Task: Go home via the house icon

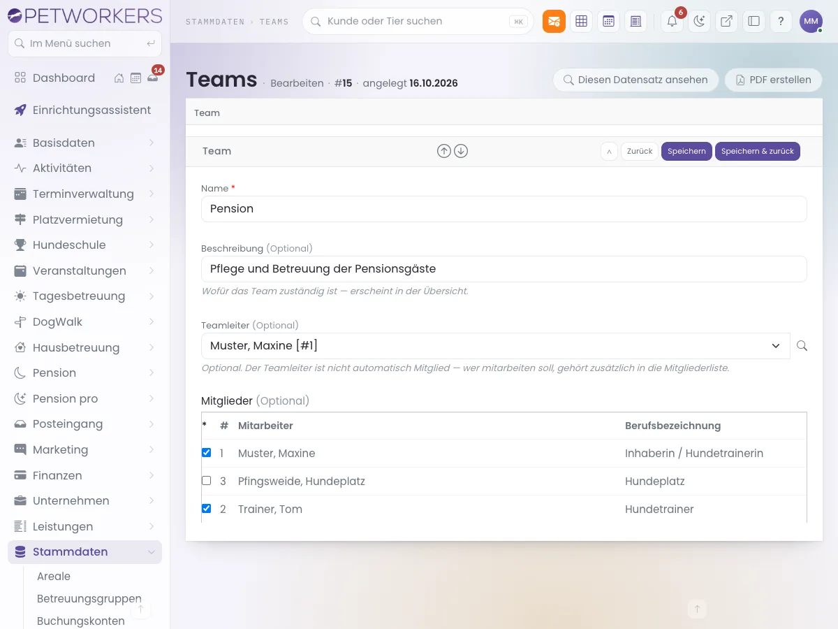Action: coord(119,78)
